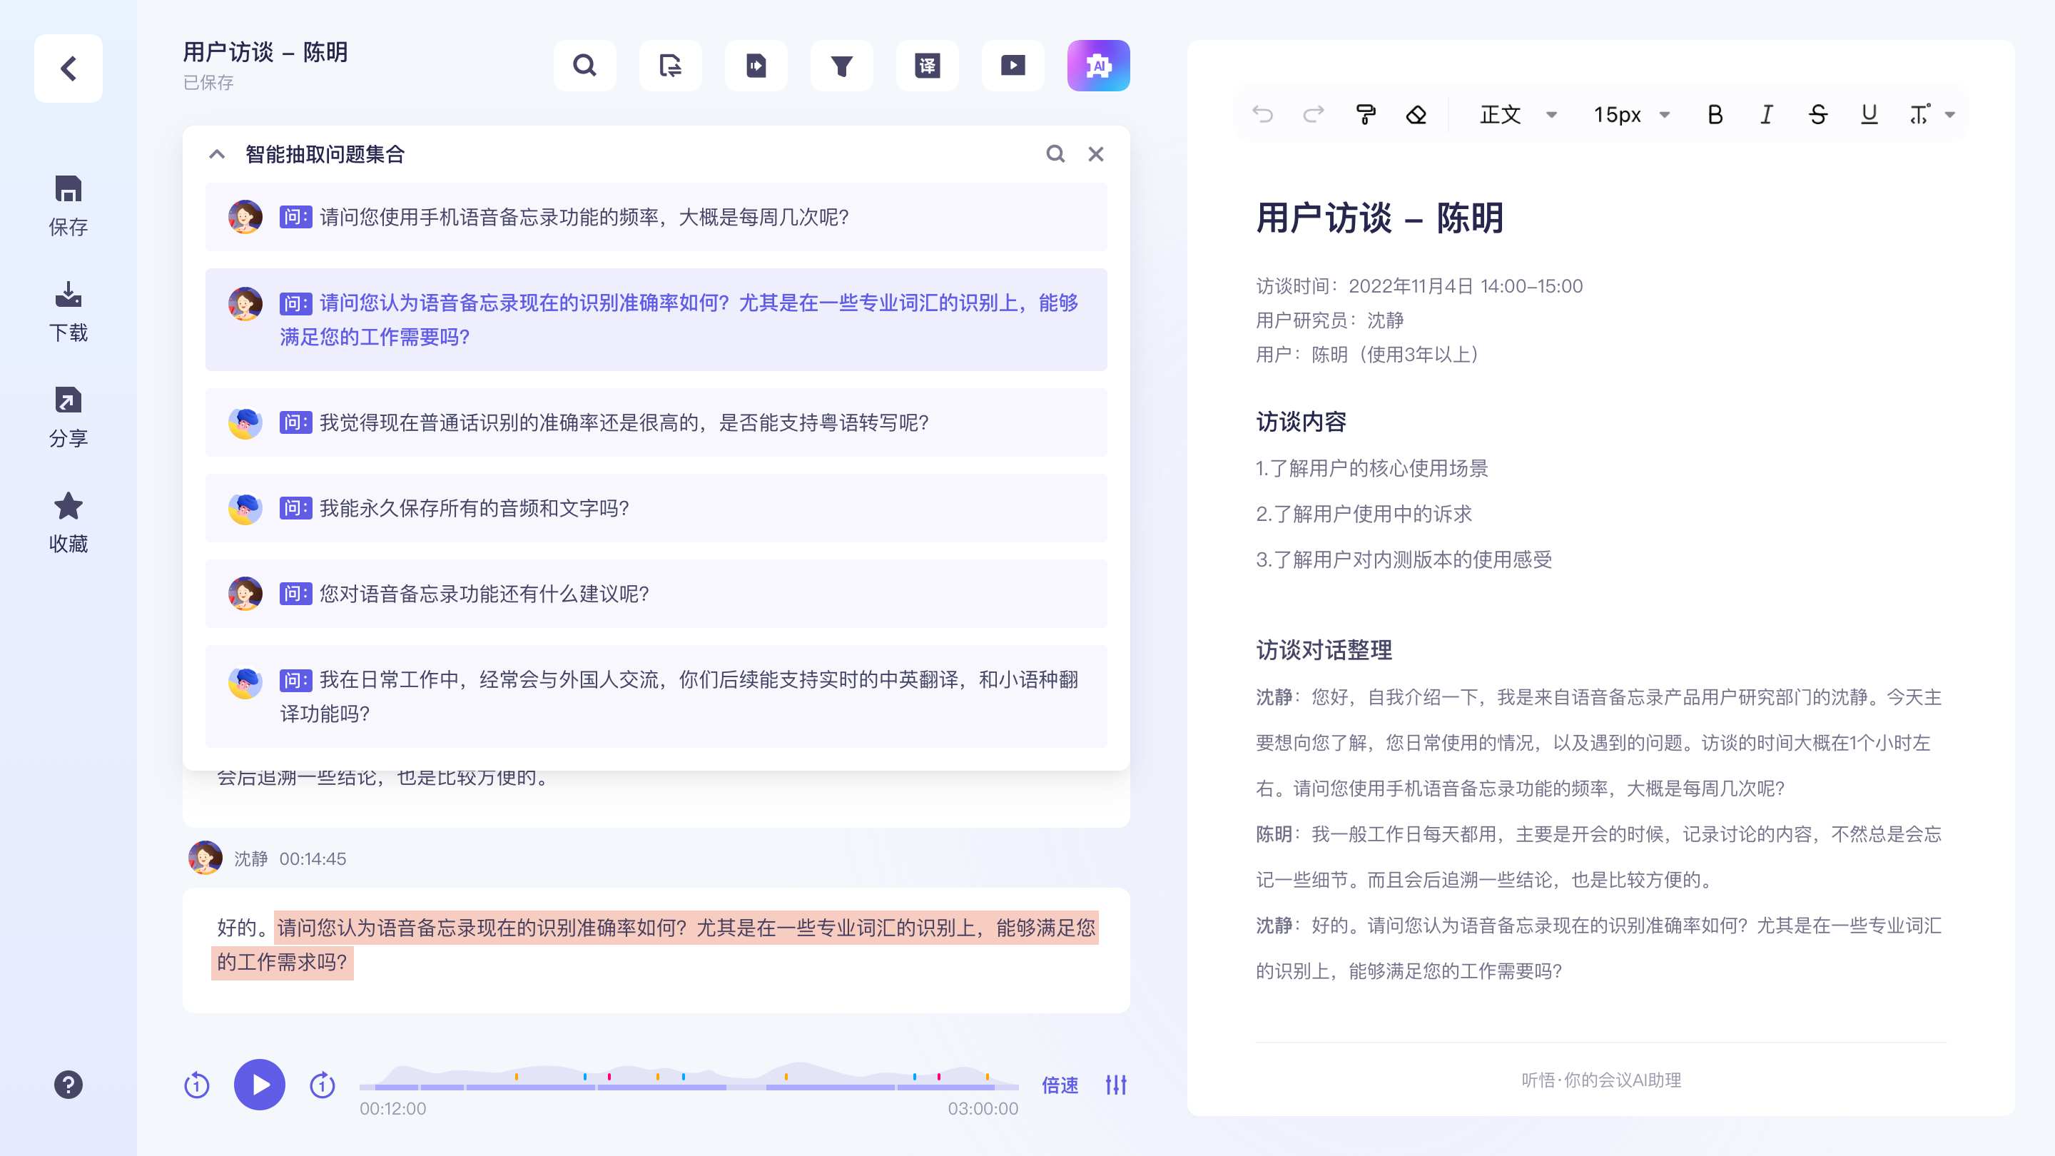Click the 下载 download button in sidebar
2055x1156 pixels.
[x=68, y=311]
